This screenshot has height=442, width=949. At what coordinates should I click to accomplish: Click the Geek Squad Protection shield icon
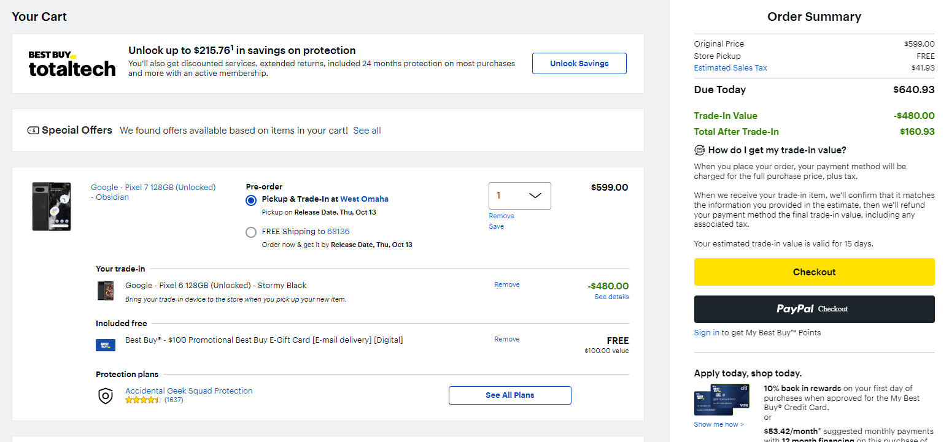coord(106,396)
